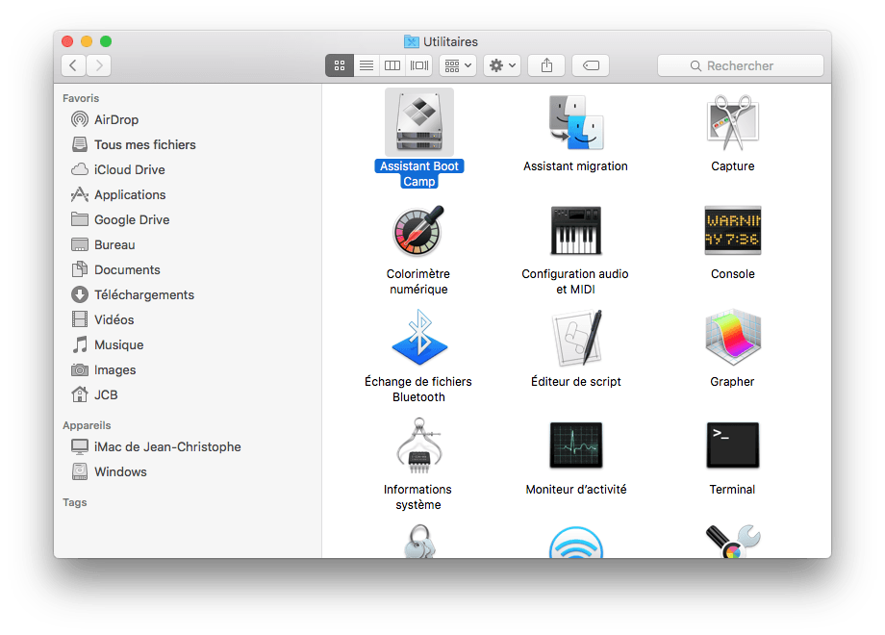Click the edit tags toolbar button
This screenshot has height=635, width=885.
point(591,65)
